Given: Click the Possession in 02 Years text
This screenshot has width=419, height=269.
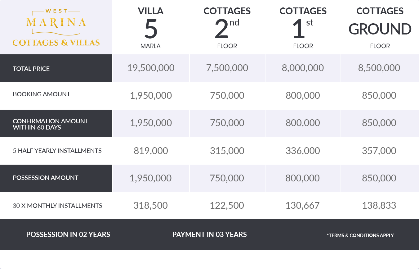Looking at the screenshot, I should pos(68,235).
